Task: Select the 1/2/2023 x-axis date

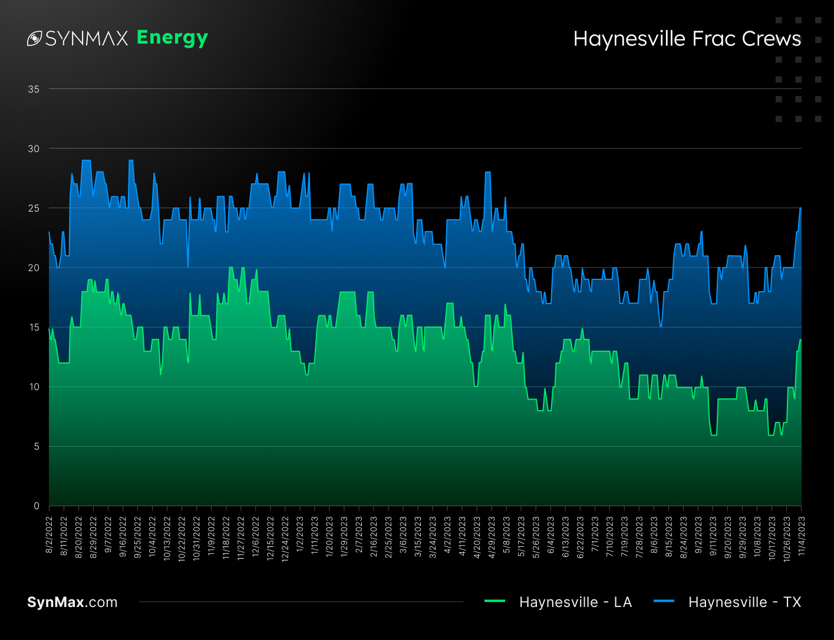Action: point(300,535)
